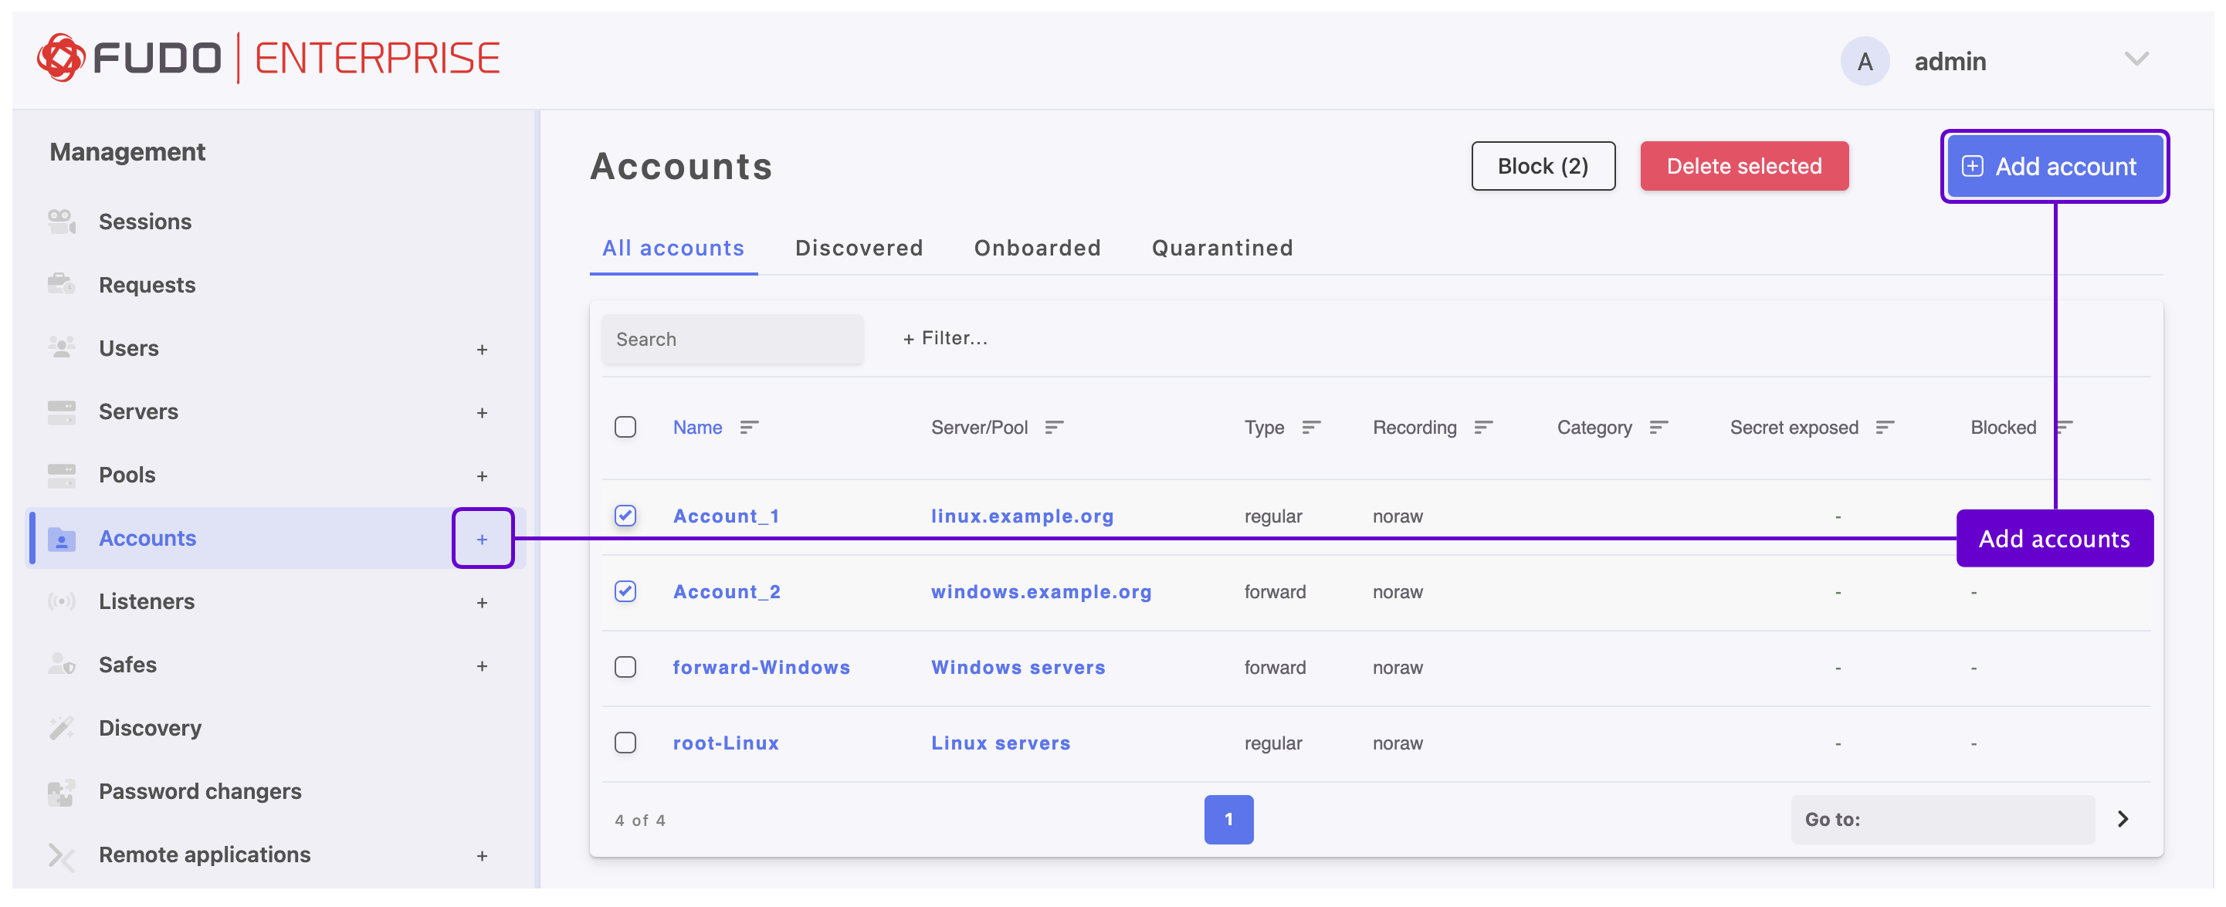
Task: Open Account_2 account link
Action: click(727, 591)
